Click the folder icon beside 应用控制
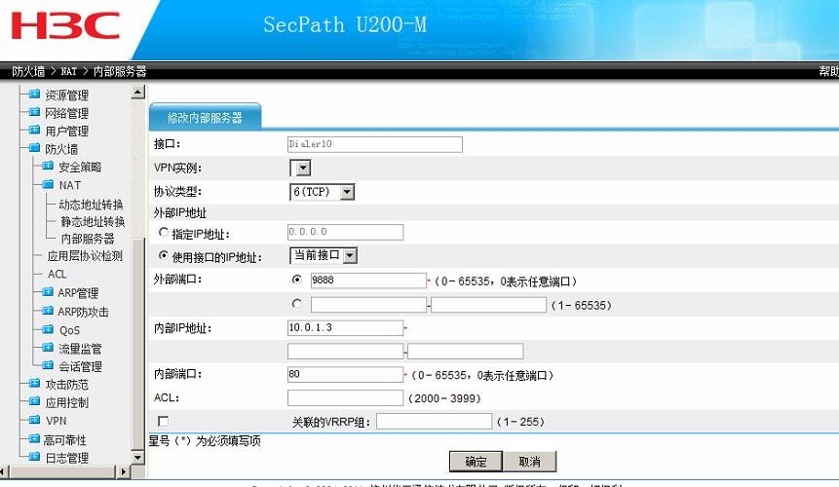 click(34, 401)
